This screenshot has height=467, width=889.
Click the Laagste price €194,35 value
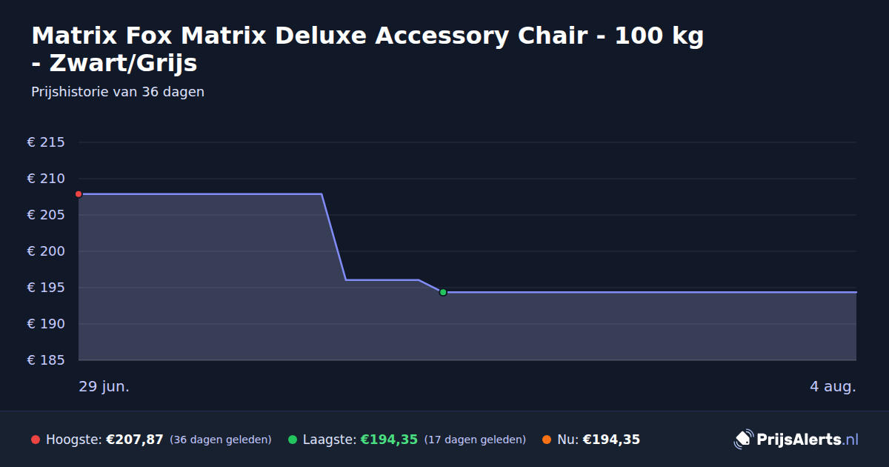coord(389,440)
